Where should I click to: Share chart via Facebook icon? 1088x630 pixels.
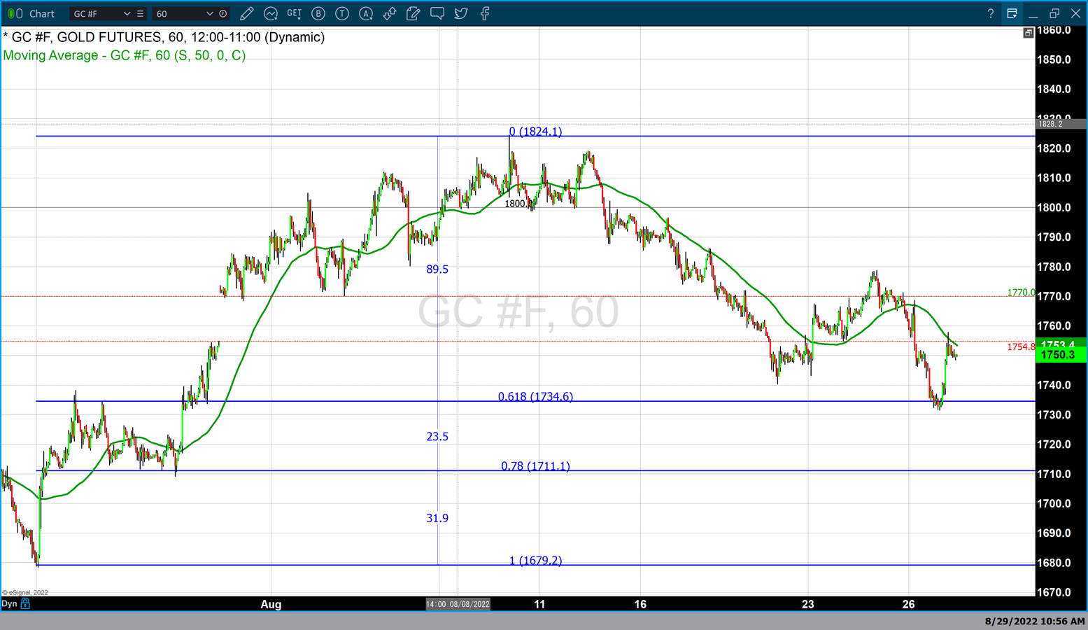click(x=485, y=13)
